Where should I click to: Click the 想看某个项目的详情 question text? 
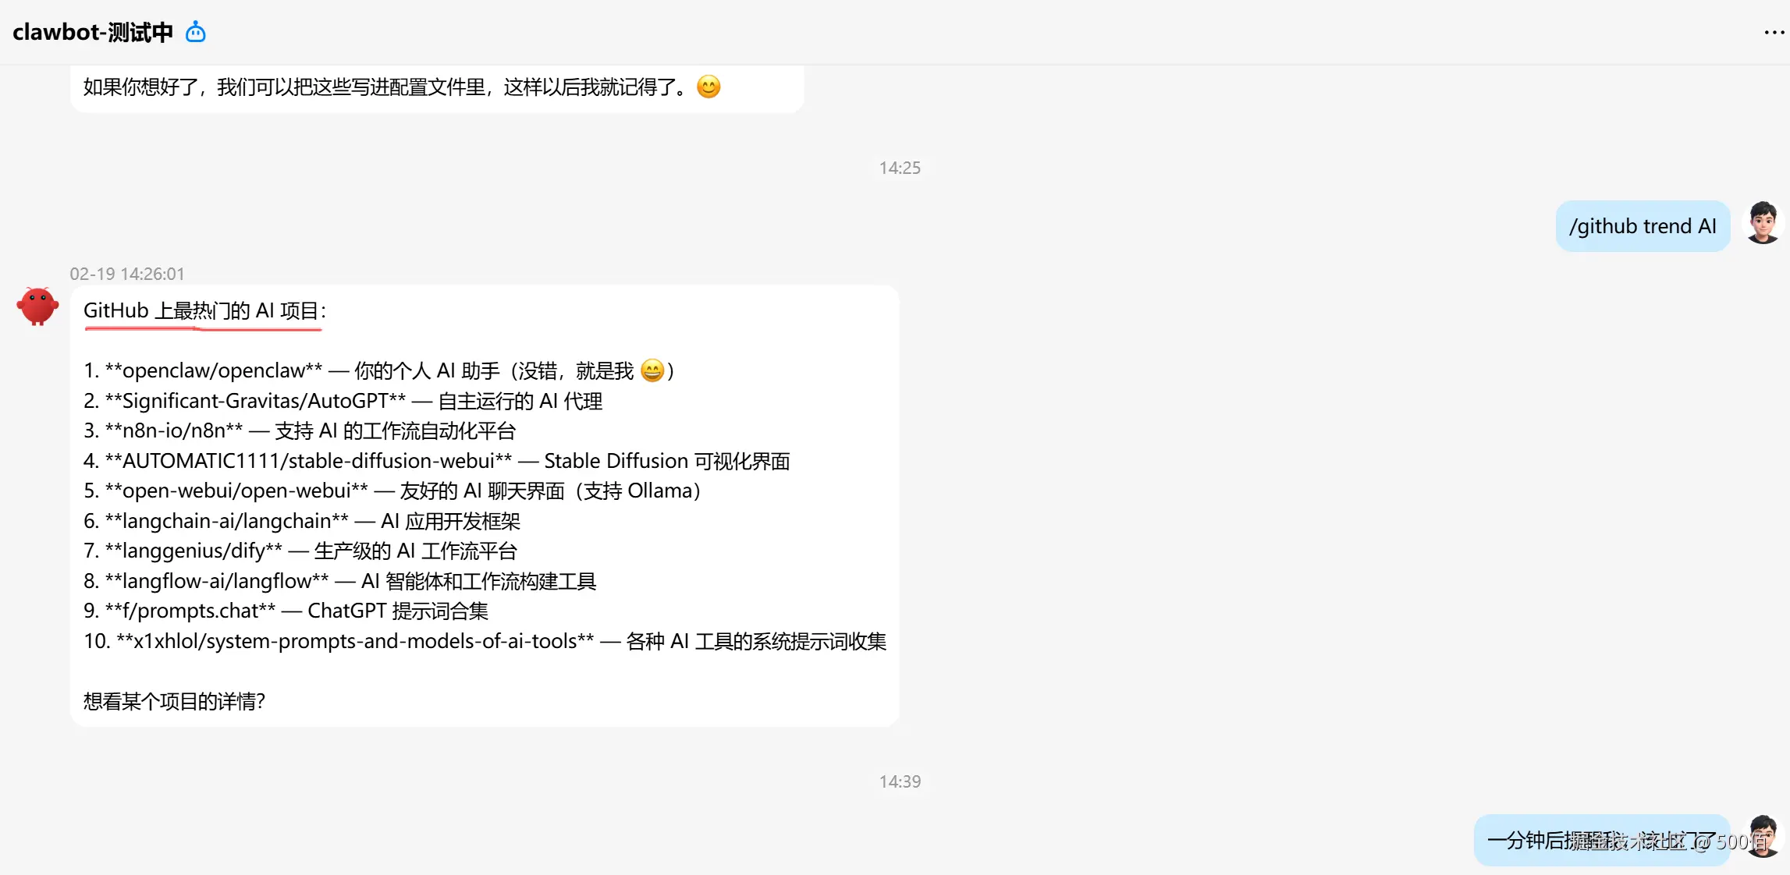tap(174, 701)
